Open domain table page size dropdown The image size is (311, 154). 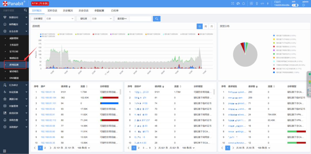coord(263,148)
